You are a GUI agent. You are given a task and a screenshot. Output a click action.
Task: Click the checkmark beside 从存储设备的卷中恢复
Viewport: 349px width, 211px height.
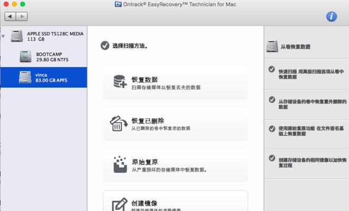click(272, 99)
